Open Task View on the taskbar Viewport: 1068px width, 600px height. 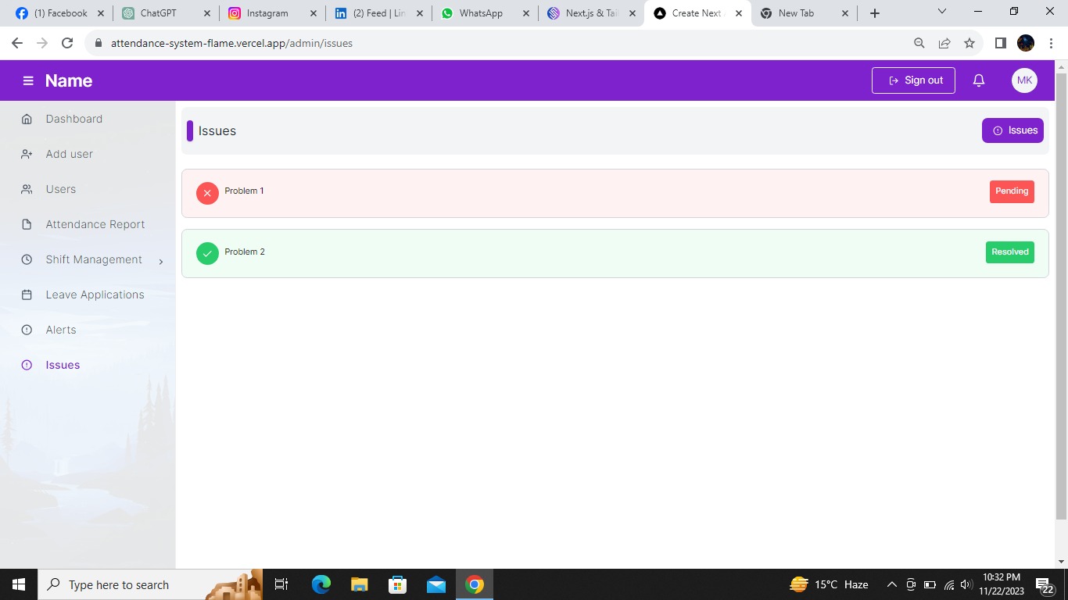tap(281, 584)
